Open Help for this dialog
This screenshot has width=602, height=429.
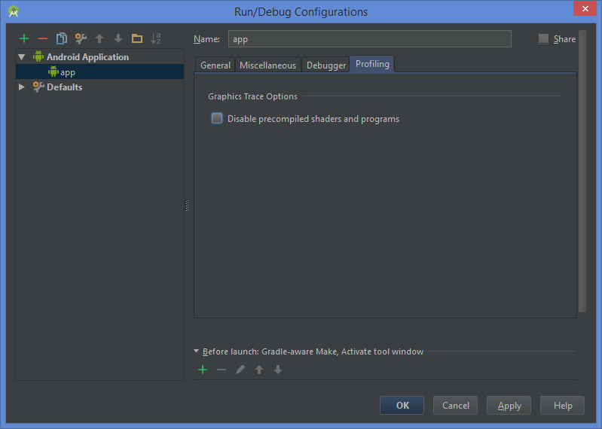pos(563,405)
